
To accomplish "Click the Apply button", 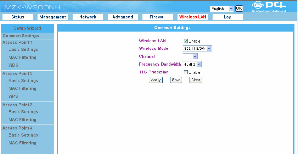I will tap(156, 80).
